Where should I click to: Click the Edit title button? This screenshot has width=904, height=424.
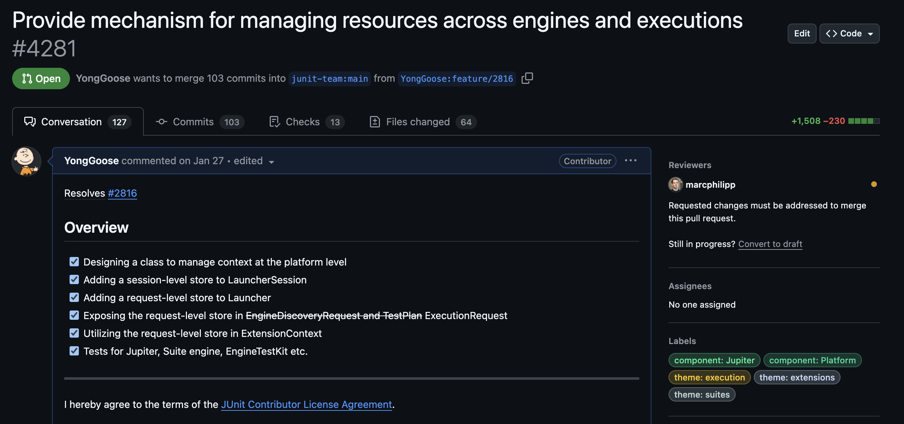click(802, 34)
